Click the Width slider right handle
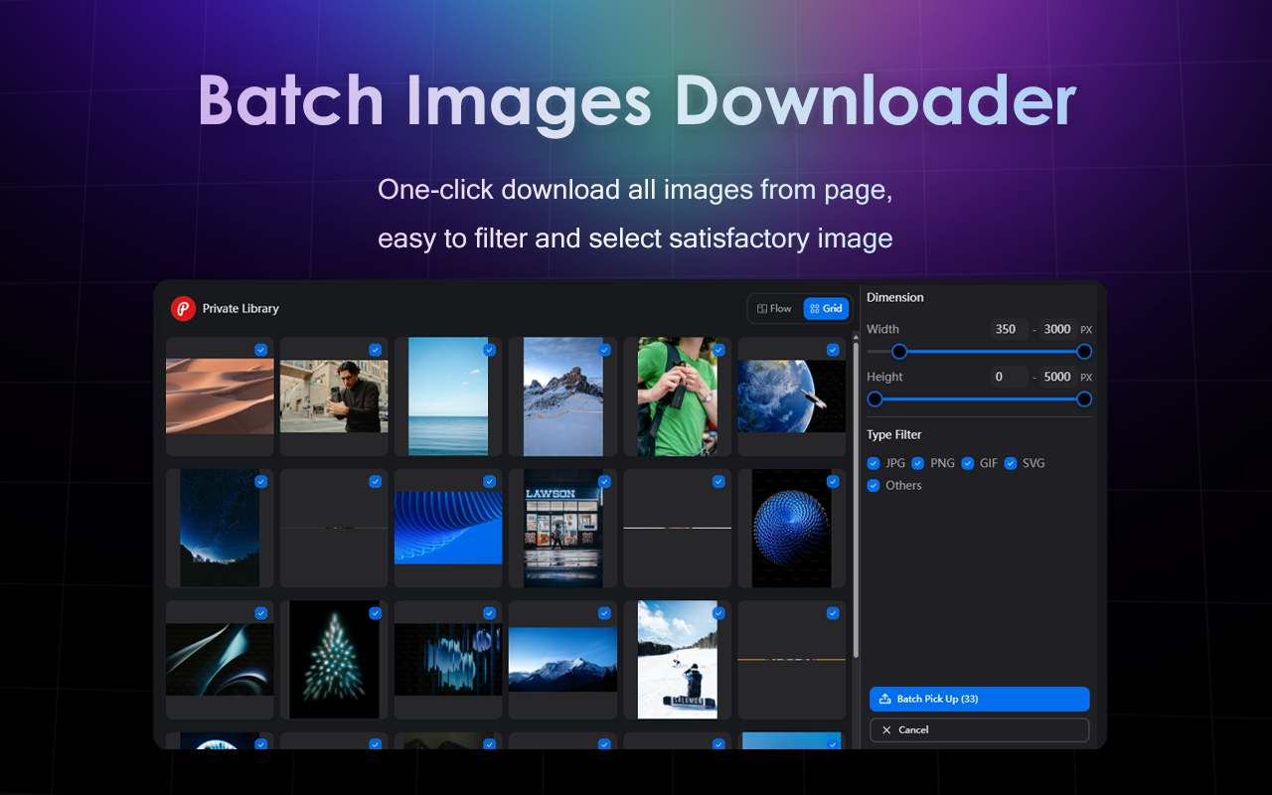Screen dimensions: 1272x795 point(1084,352)
